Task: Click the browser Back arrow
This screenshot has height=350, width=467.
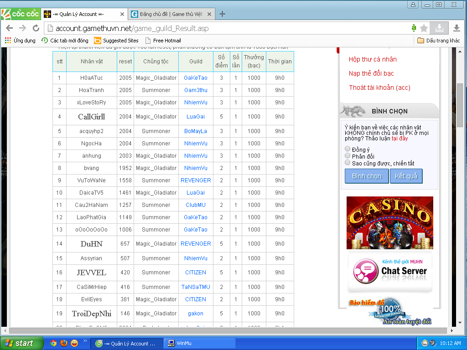Action: tap(10, 28)
